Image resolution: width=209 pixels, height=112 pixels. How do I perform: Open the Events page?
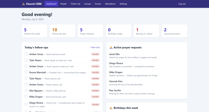[x=98, y=4]
